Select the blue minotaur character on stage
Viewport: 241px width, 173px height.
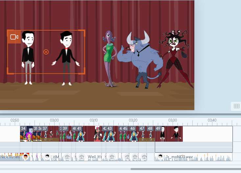[140, 60]
